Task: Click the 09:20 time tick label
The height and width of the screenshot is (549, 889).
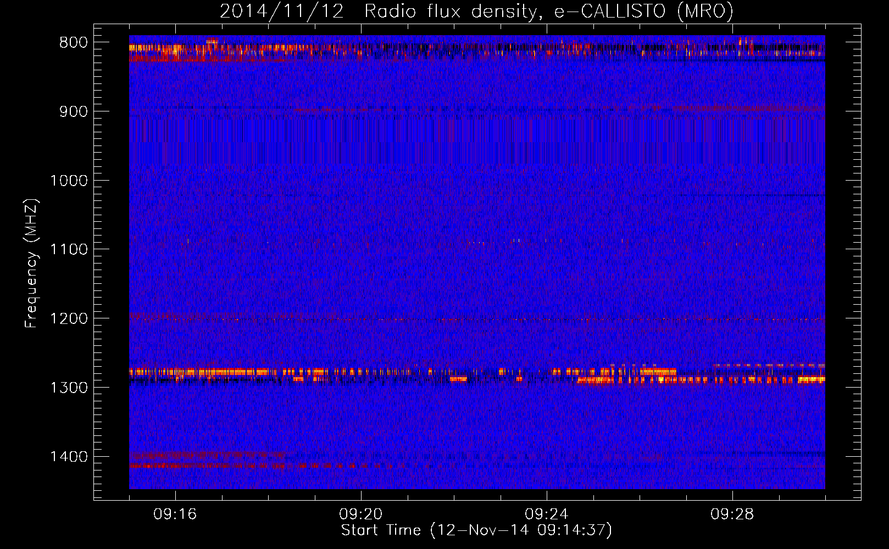Action: [x=361, y=514]
